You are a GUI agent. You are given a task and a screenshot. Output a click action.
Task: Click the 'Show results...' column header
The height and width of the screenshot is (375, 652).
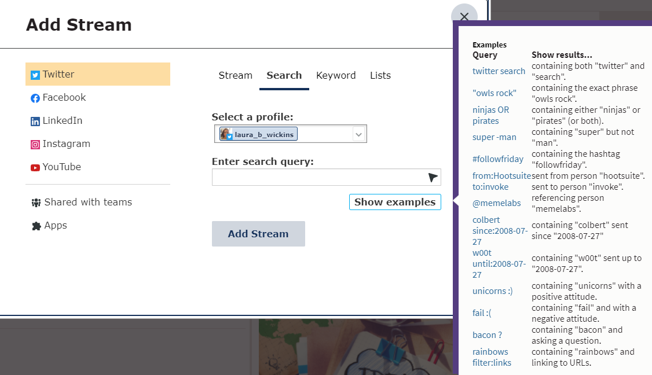562,55
